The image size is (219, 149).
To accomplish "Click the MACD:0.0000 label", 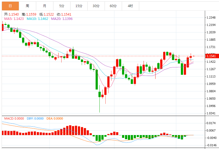I will coord(14,118).
